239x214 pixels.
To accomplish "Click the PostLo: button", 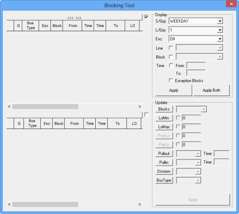I will tap(164, 136).
